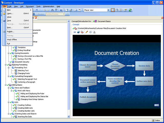The width and height of the screenshot is (164, 123).
Task: Choose Work Offline in File menu
Action: (x=12, y=39)
